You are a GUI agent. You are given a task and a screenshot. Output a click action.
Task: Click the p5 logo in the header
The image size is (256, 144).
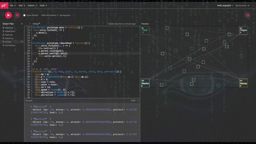click(x=4, y=5)
